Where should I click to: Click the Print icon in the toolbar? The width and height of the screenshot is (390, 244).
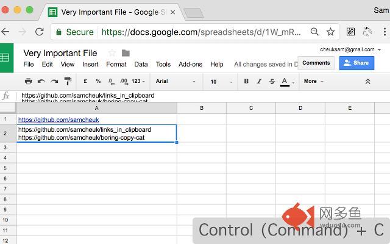(x=29, y=81)
